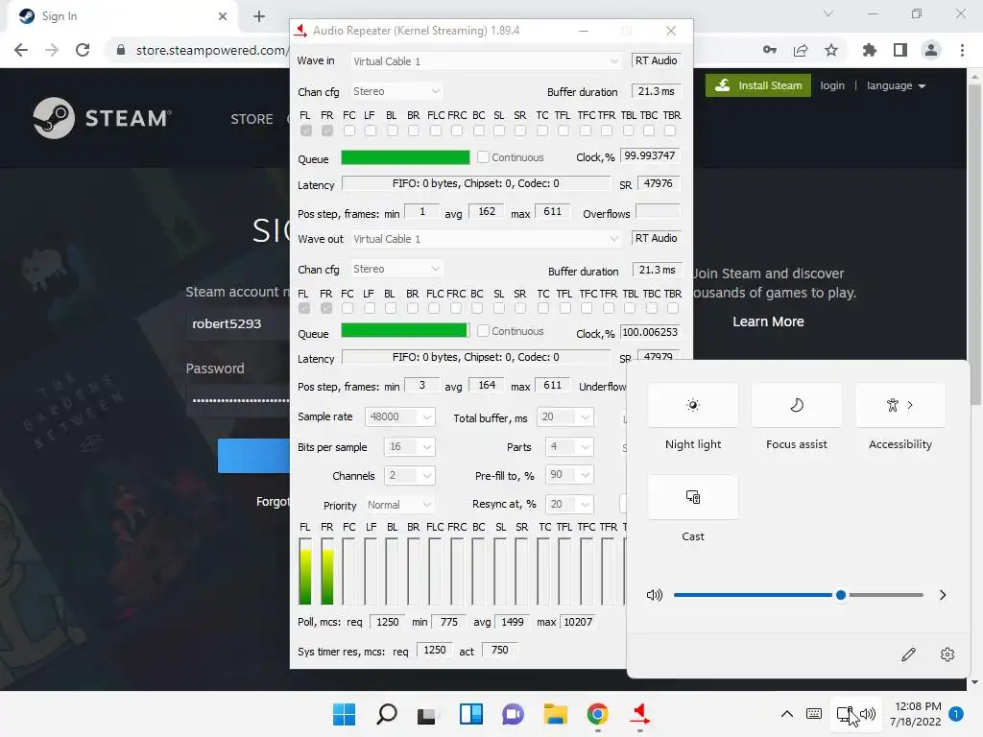The height and width of the screenshot is (737, 983).
Task: Switch to Chrome in taskbar
Action: (x=597, y=714)
